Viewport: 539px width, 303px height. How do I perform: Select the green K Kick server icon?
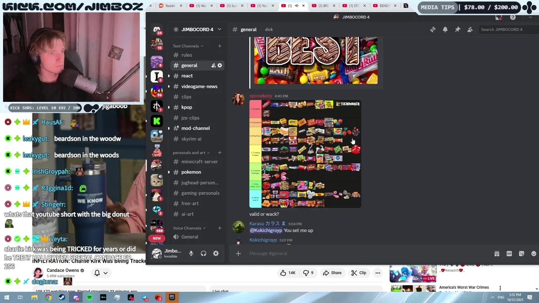(x=157, y=121)
